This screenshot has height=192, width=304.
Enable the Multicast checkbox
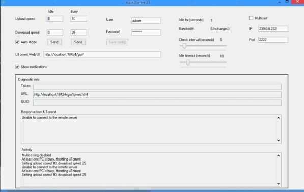pos(251,18)
